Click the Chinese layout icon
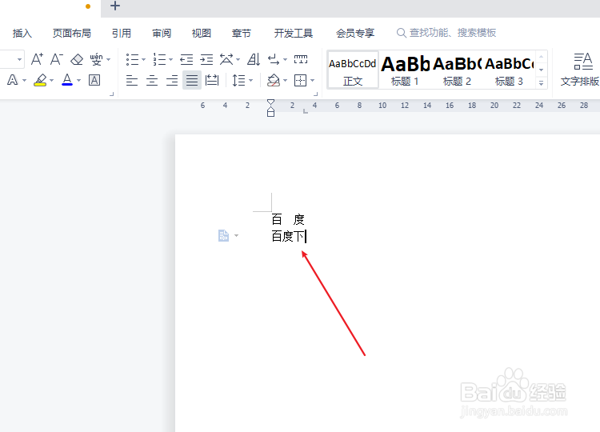Screen dimensions: 600x432 pos(226,59)
